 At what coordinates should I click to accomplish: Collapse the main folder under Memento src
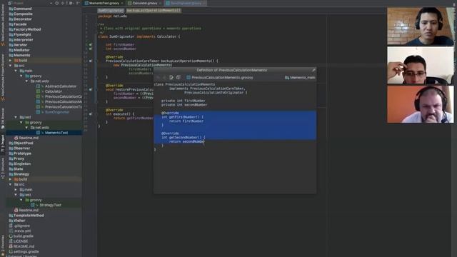16,71
